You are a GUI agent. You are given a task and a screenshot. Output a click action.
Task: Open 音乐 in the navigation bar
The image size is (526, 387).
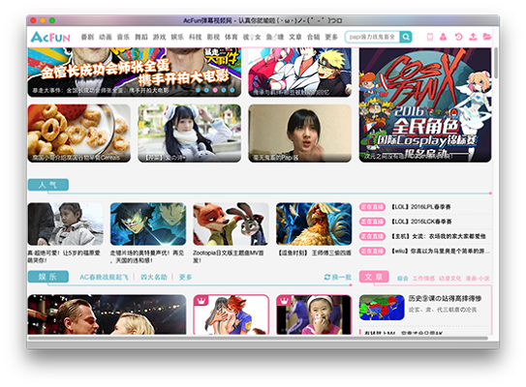(123, 37)
